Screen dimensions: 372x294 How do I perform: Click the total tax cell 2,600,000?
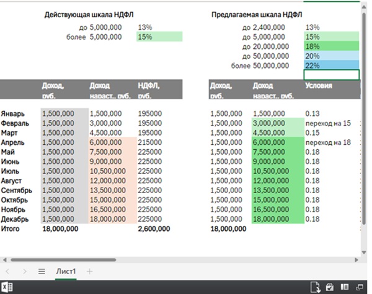point(153,228)
